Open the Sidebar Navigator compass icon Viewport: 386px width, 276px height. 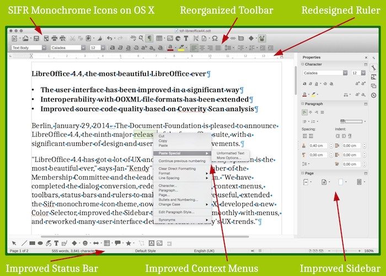coord(374,95)
